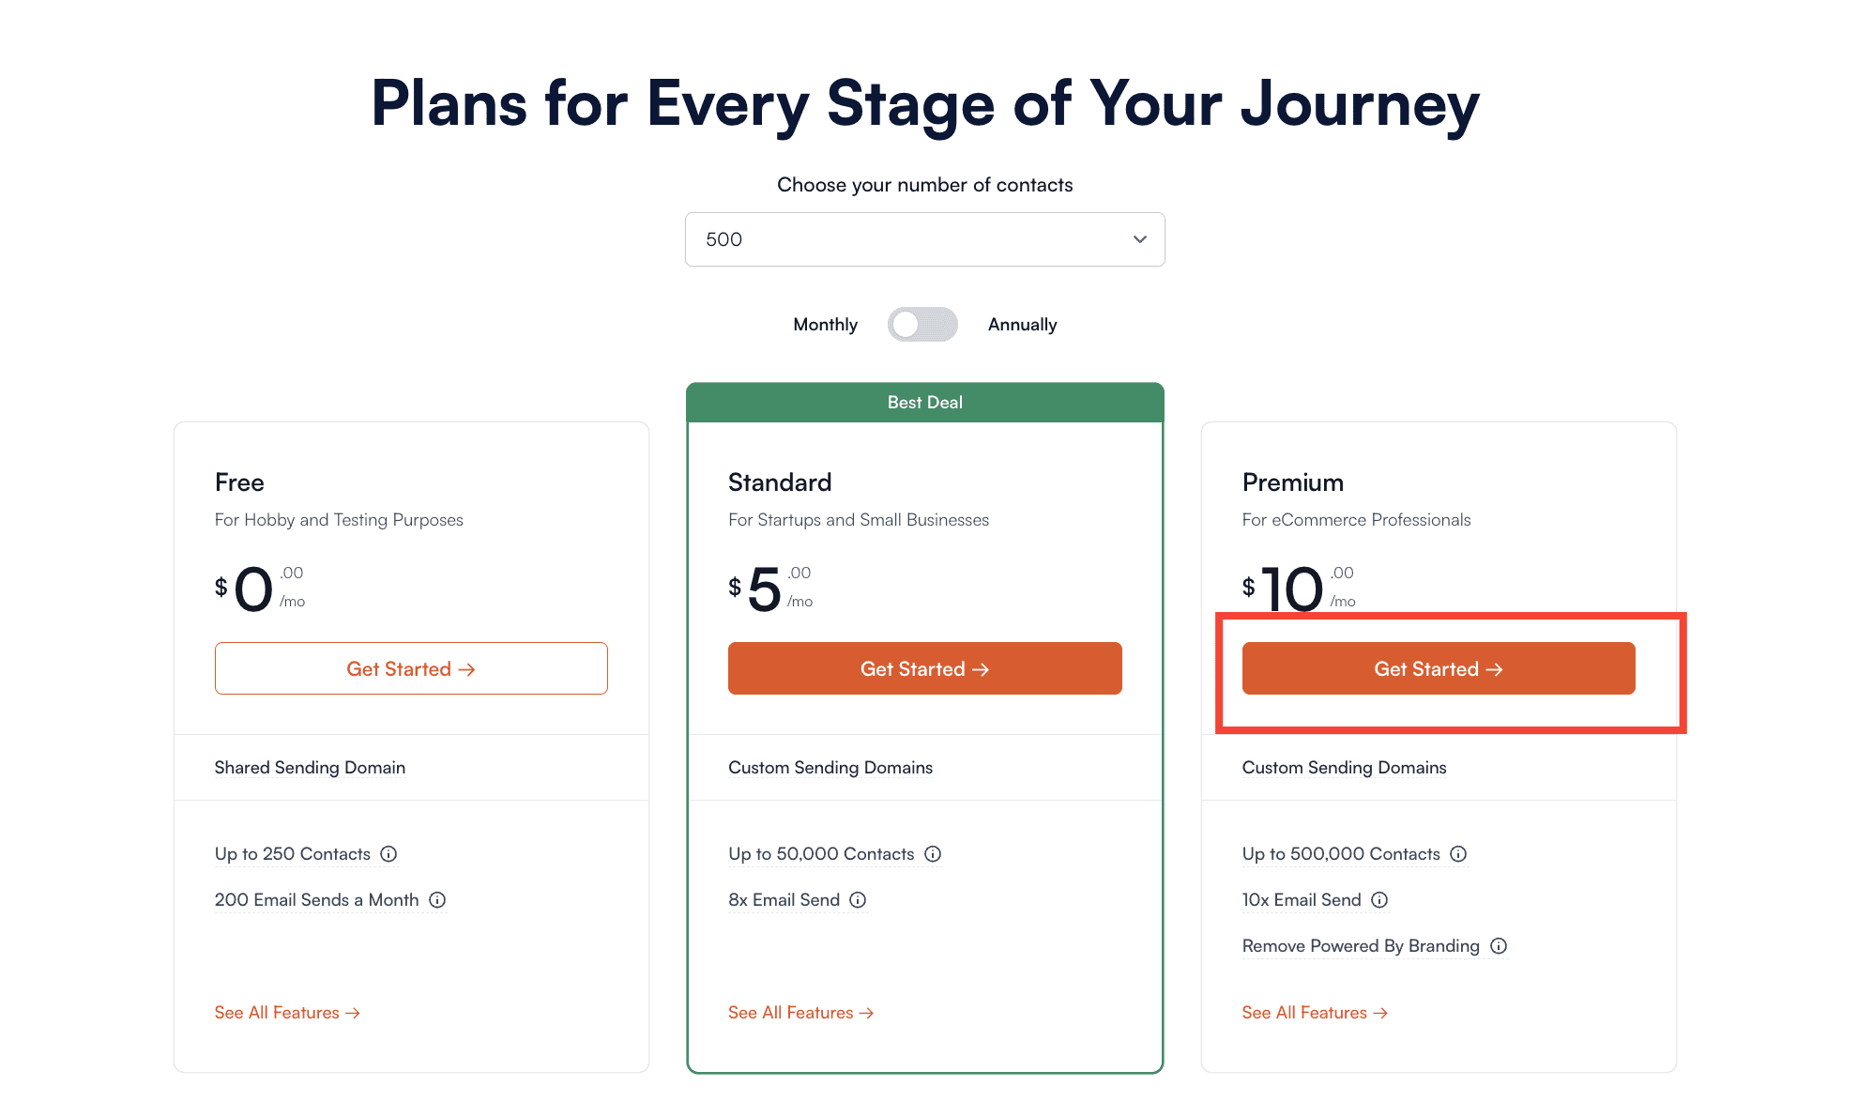The height and width of the screenshot is (1117, 1858).
Task: See All Features of the Free plan
Action: point(287,1013)
